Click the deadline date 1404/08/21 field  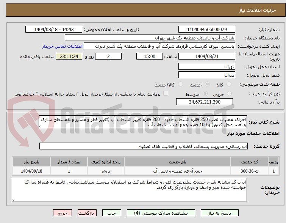pos(207,56)
